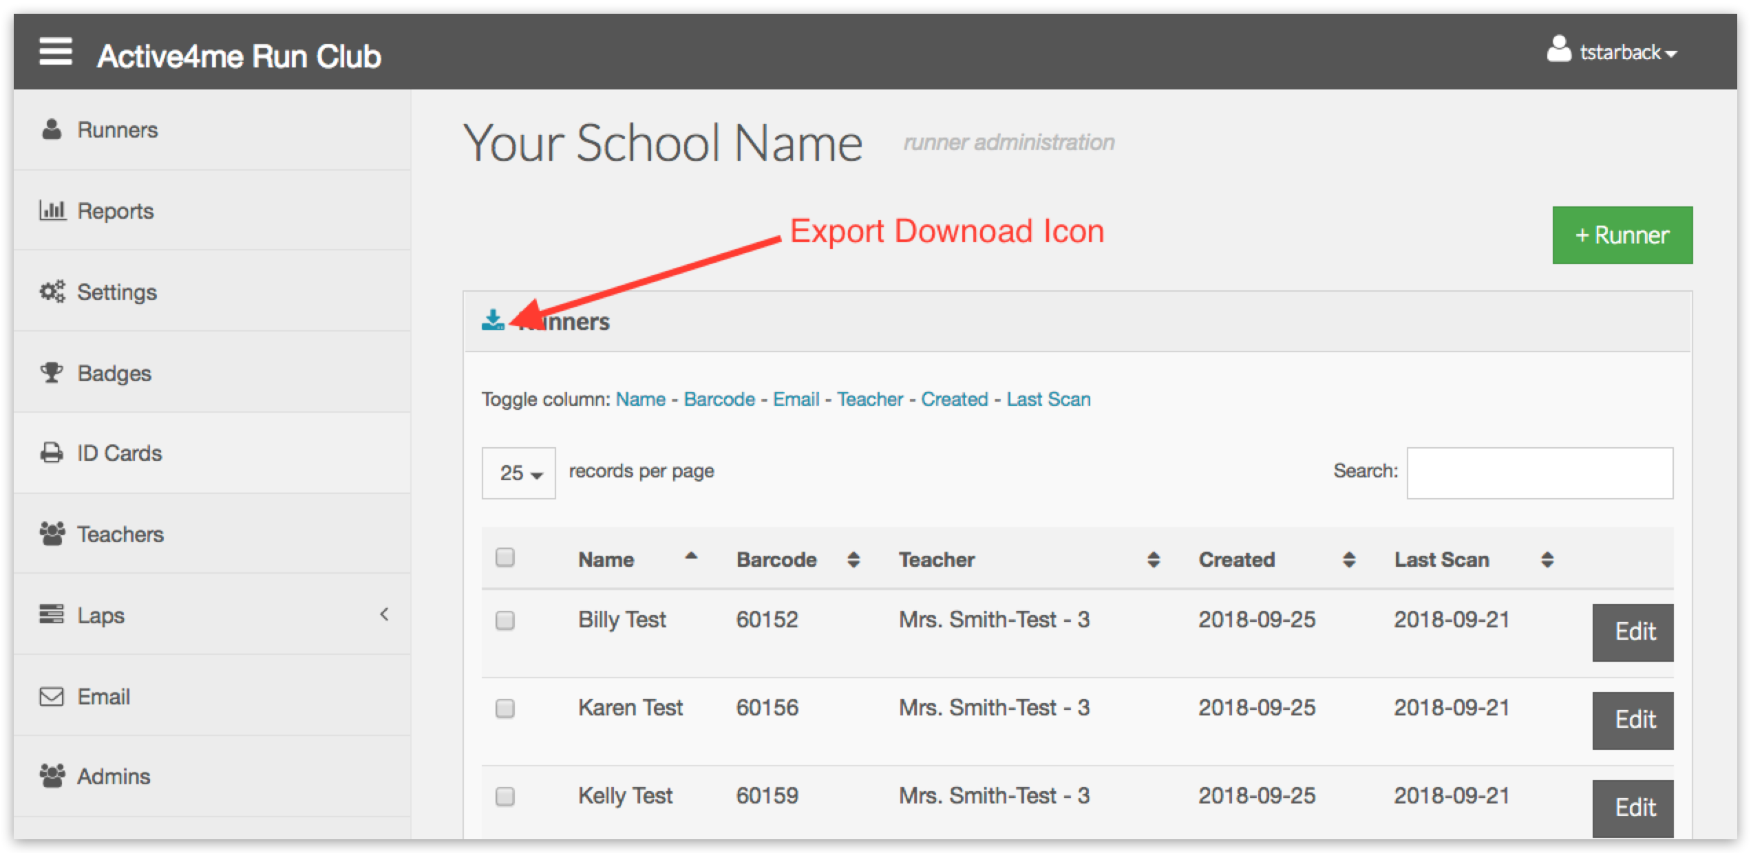
Task: Open the records per page dropdown
Action: (519, 473)
